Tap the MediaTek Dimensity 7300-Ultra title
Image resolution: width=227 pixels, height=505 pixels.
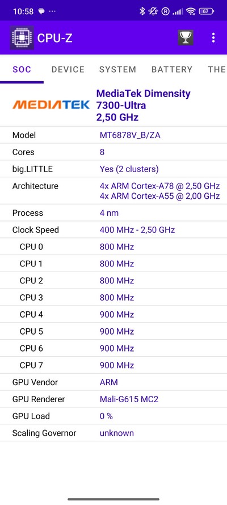pos(144,105)
